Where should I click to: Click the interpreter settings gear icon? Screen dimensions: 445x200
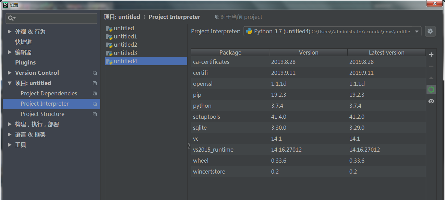(430, 31)
